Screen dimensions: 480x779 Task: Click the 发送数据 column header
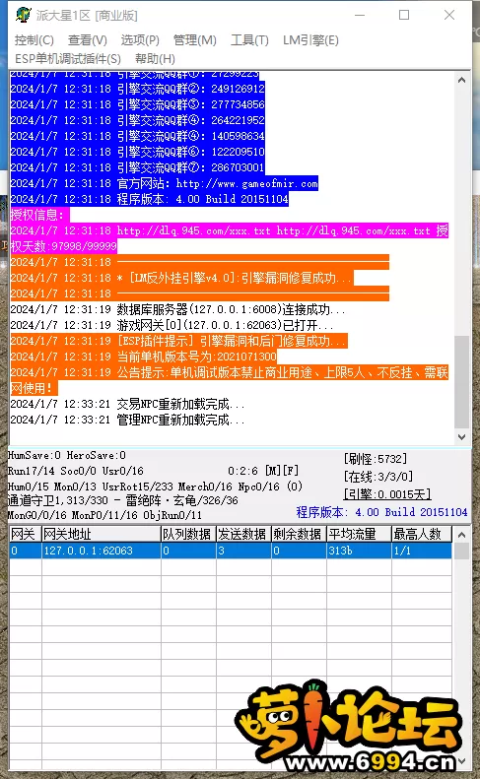[243, 534]
